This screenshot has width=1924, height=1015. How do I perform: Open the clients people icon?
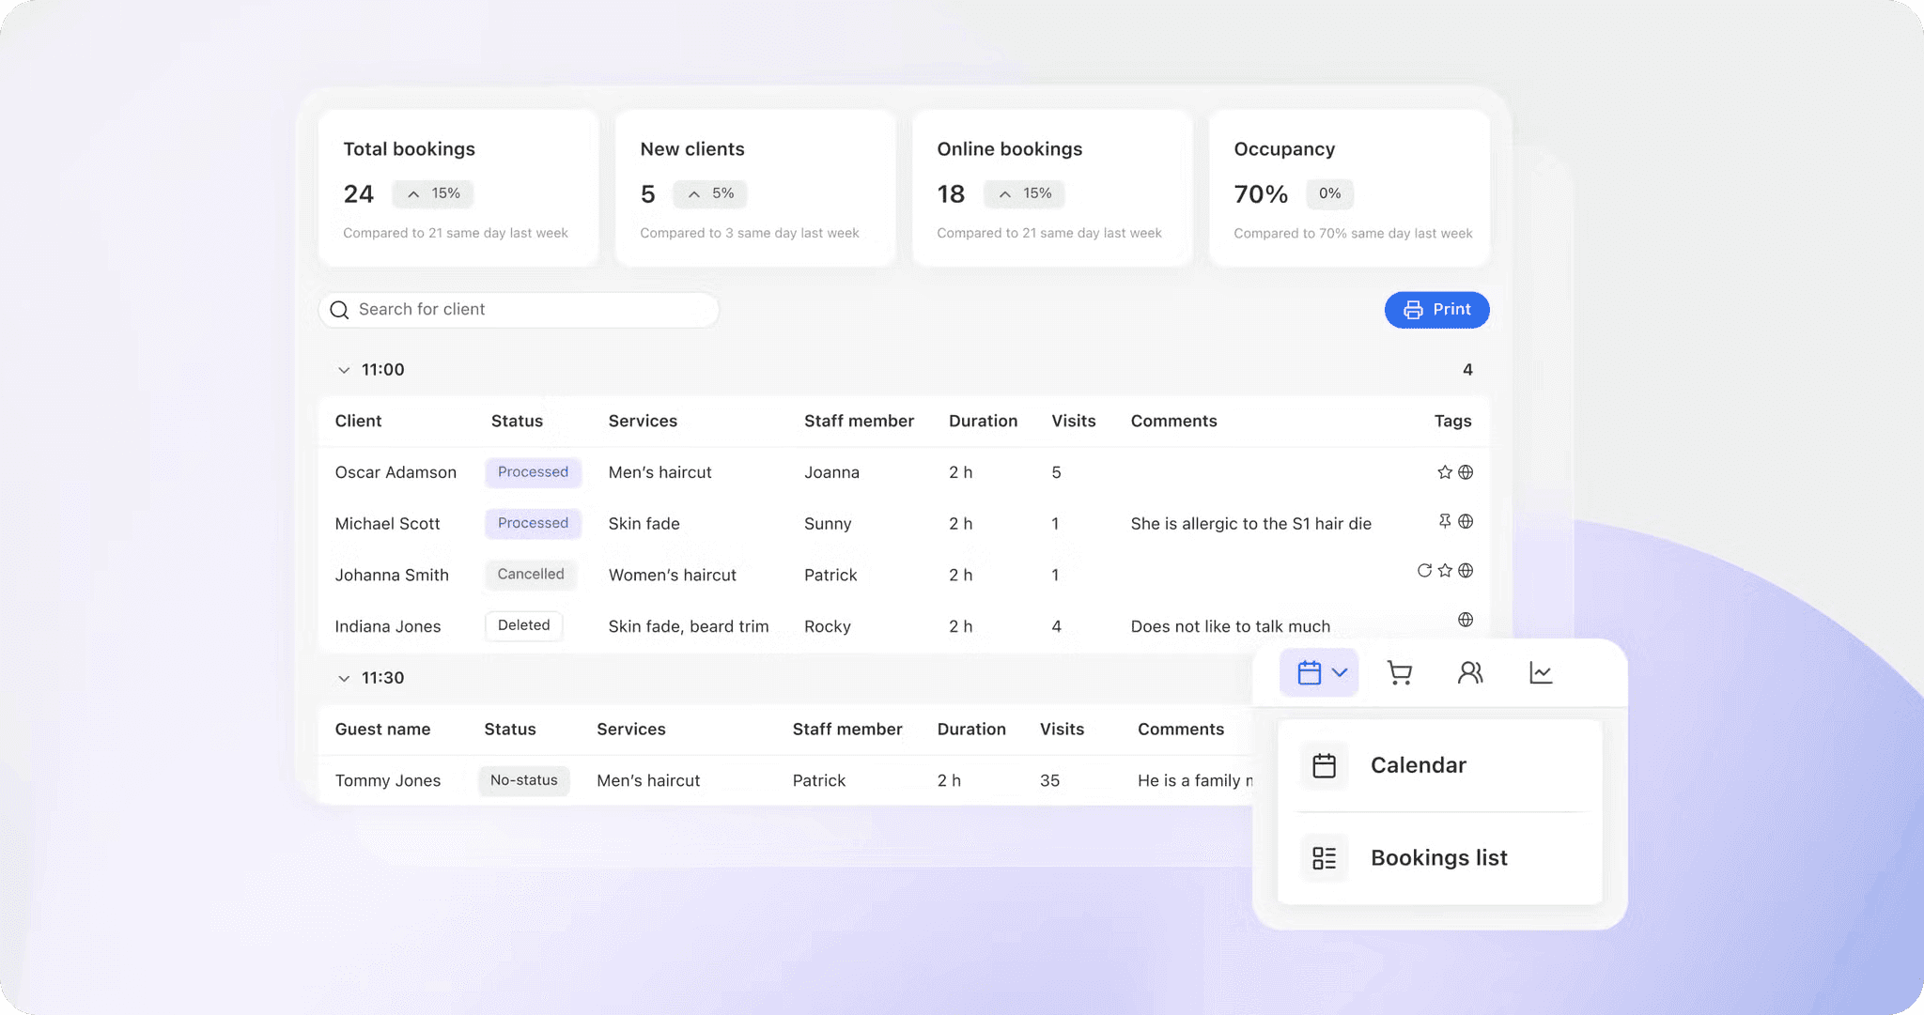point(1470,672)
